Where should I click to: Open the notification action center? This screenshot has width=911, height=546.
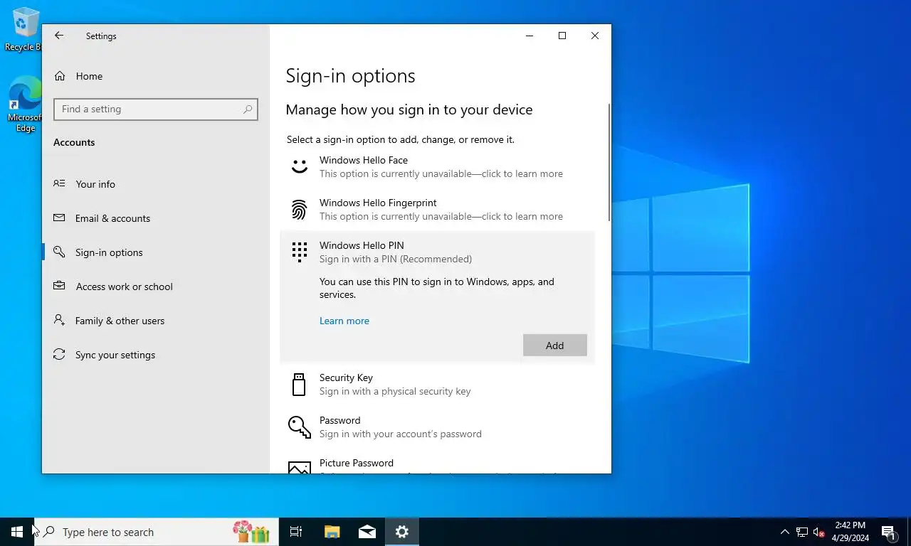click(888, 532)
